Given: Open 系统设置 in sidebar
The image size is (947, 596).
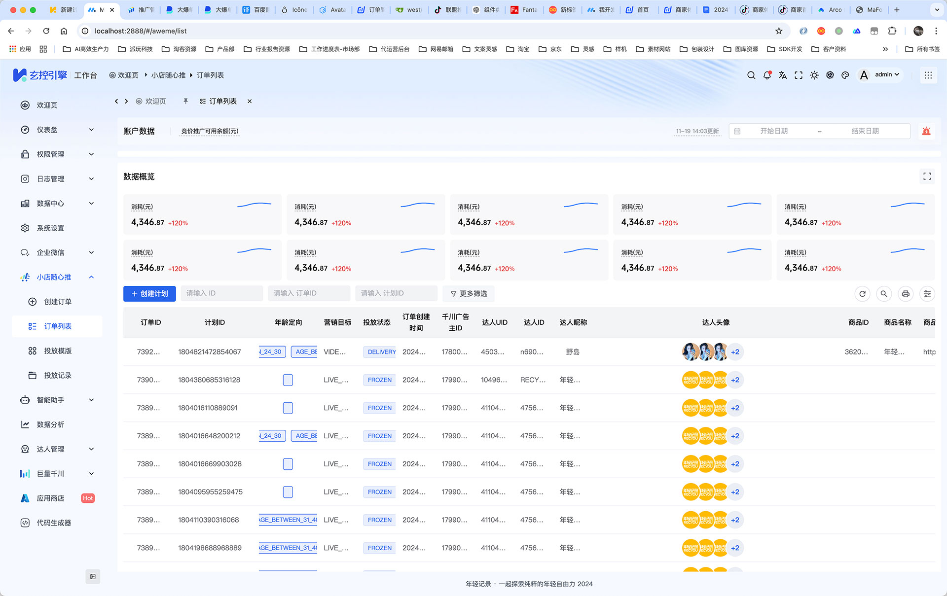Looking at the screenshot, I should (x=57, y=228).
